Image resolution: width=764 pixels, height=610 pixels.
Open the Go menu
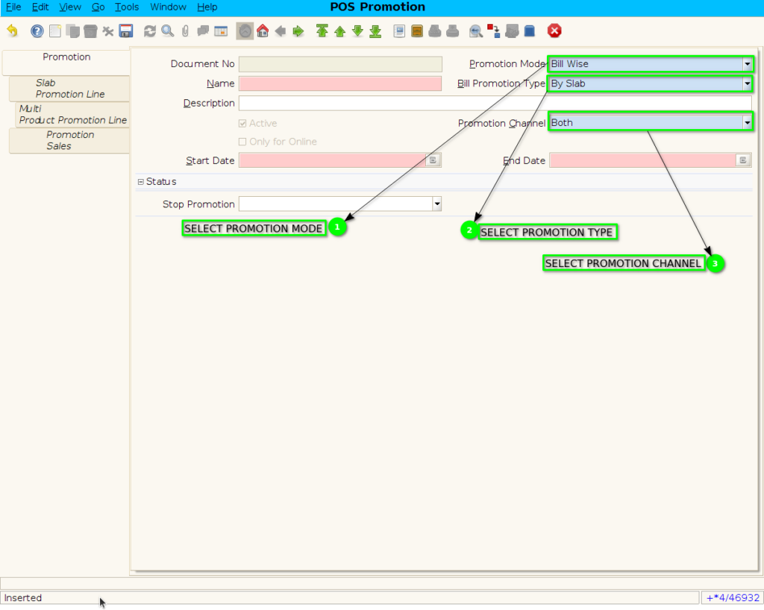coord(98,7)
